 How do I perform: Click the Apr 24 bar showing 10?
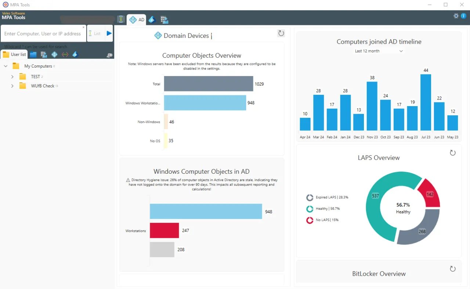coord(305,124)
